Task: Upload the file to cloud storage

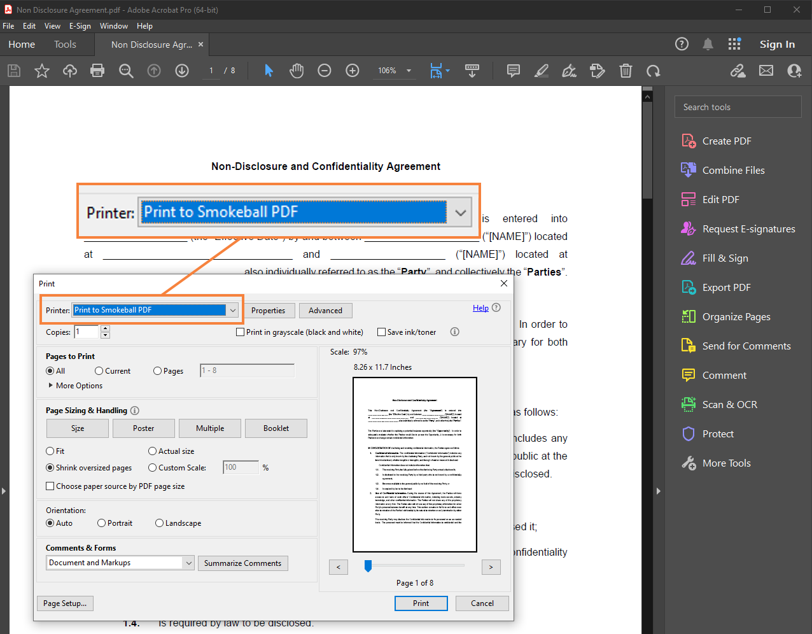Action: click(70, 71)
